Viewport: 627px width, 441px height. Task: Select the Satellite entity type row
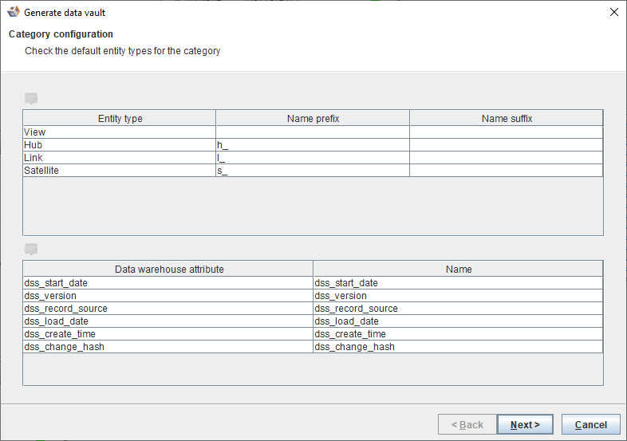point(119,171)
